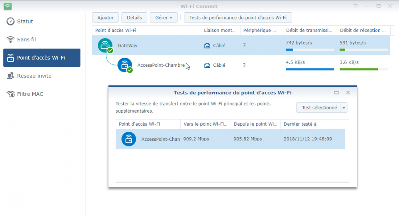
Task: Select Point d'accès Wi-Fi in sidebar
Action: click(42, 58)
